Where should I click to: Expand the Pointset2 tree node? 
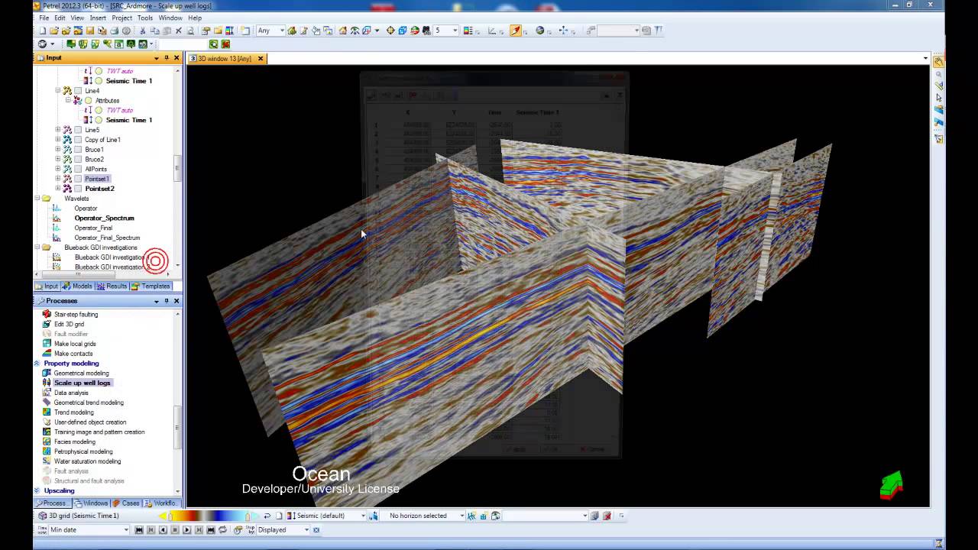tap(58, 189)
